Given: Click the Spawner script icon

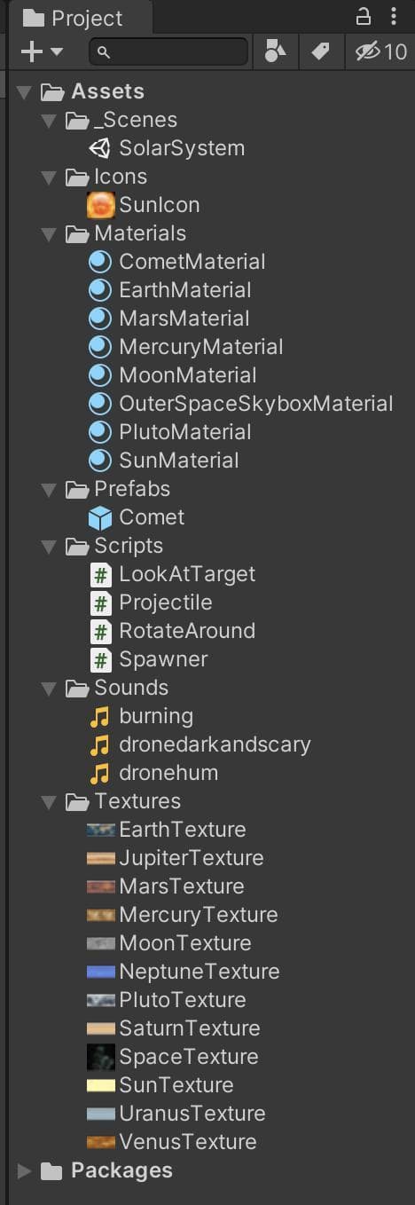Looking at the screenshot, I should (101, 659).
